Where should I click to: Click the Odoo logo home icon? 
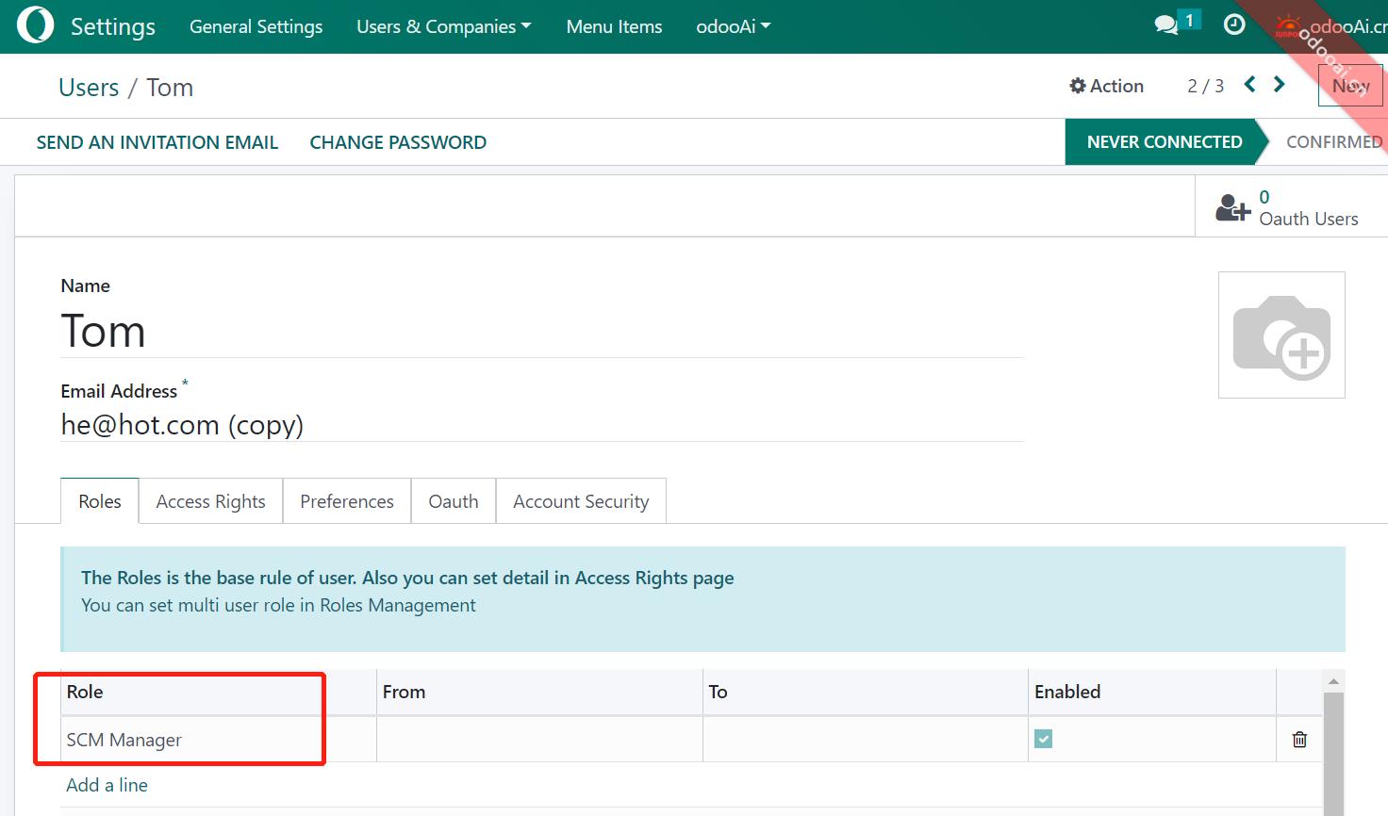[35, 26]
